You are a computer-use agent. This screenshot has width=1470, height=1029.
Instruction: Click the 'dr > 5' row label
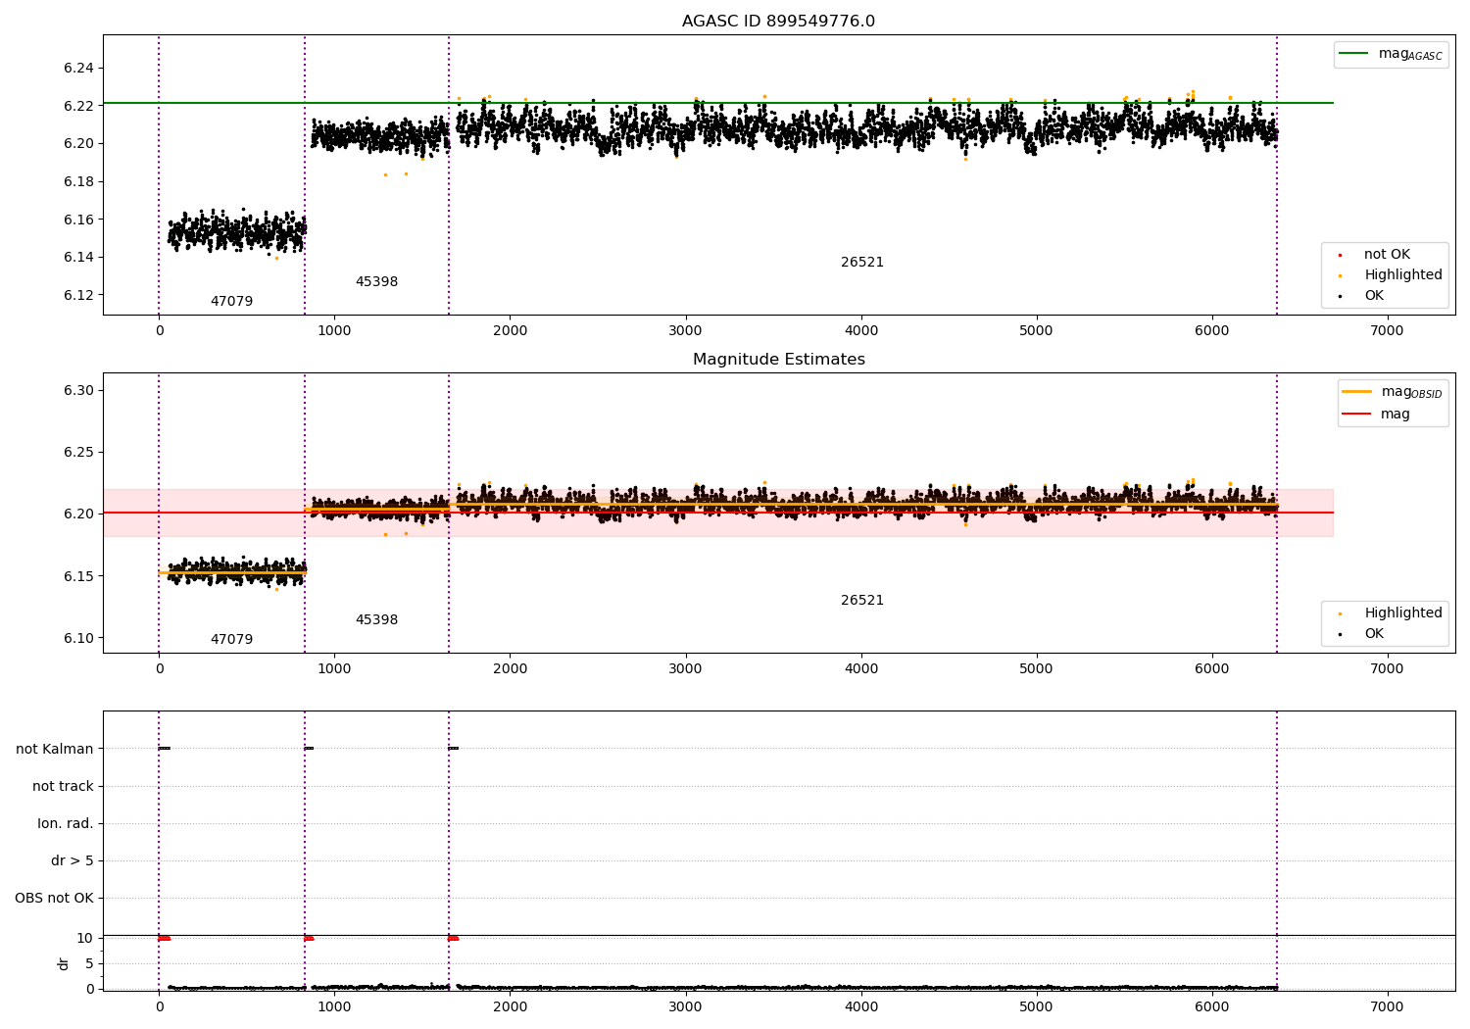pos(73,861)
